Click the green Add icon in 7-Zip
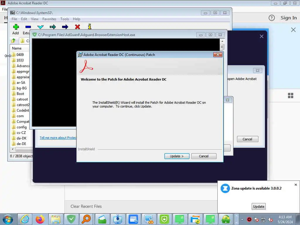This screenshot has height=225, width=300. pos(16,27)
